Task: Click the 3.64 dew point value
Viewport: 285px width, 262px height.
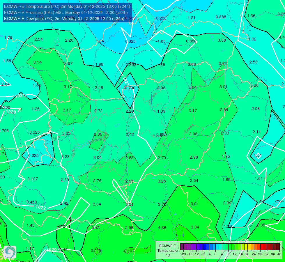Action: pyautogui.click(x=192, y=87)
